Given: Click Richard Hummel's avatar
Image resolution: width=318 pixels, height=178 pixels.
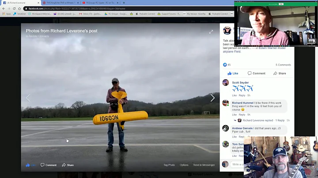Looking at the screenshot, I should click(226, 103).
